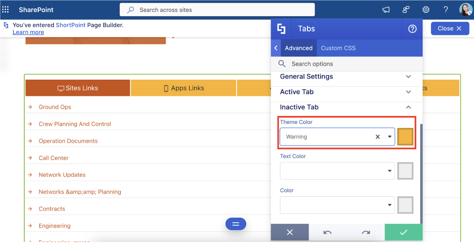Open the Networks & Planning link
This screenshot has width=474, height=244.
coord(80,192)
